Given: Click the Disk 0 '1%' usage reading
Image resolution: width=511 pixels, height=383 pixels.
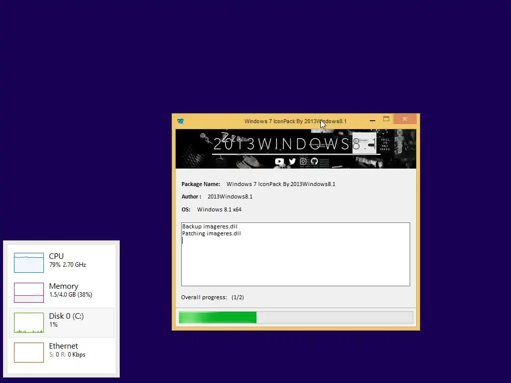Looking at the screenshot, I should [x=53, y=325].
